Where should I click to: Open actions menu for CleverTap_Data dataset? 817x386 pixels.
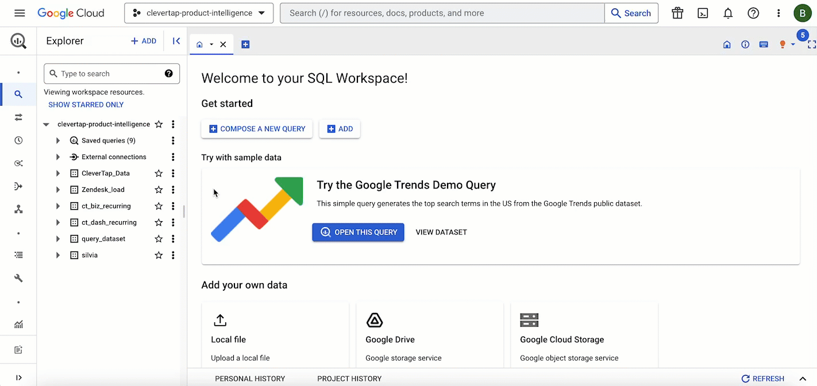(173, 173)
